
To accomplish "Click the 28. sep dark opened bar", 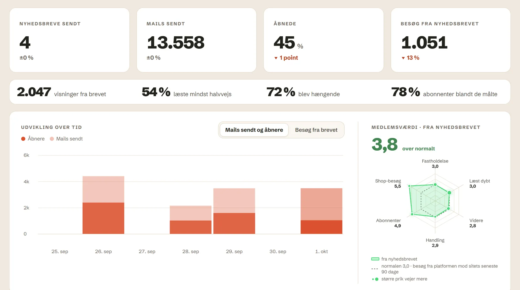I will [x=190, y=227].
